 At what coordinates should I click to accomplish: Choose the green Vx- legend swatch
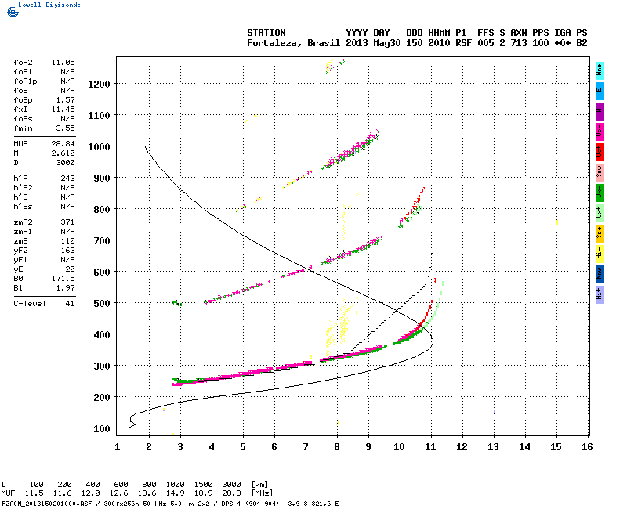600,193
